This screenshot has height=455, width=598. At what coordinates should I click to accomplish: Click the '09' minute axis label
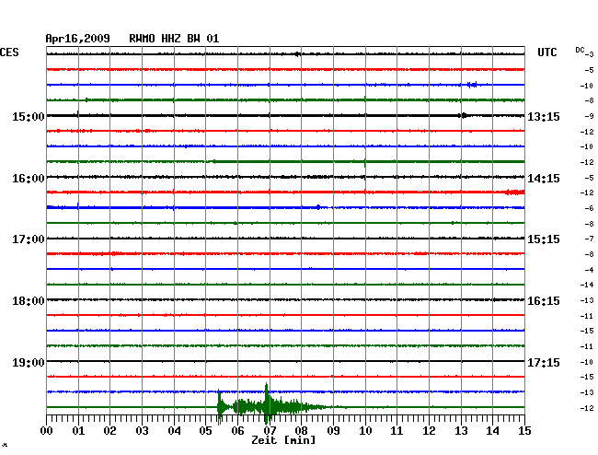333,431
